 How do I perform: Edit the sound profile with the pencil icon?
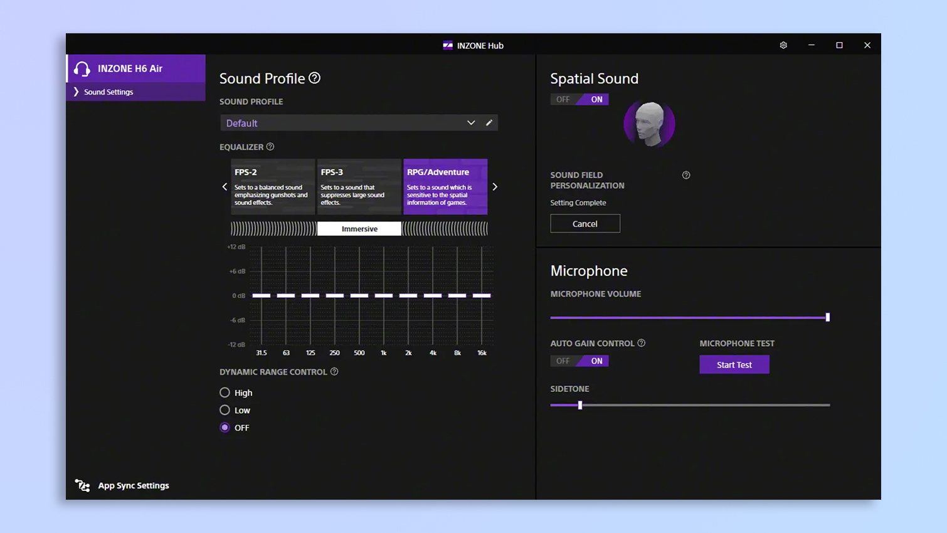click(x=489, y=122)
